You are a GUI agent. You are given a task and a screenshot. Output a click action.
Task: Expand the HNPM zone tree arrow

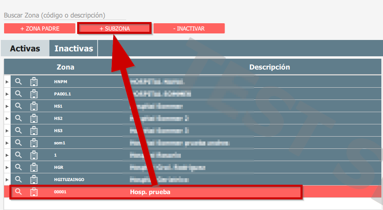tap(7, 82)
